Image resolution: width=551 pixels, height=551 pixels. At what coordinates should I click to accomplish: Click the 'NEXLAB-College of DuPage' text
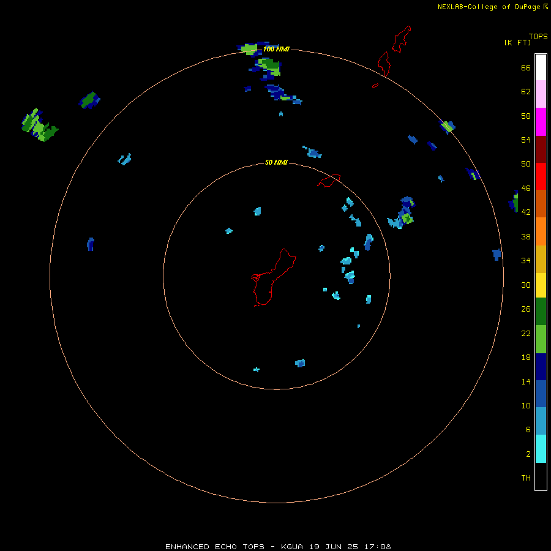[x=489, y=7]
